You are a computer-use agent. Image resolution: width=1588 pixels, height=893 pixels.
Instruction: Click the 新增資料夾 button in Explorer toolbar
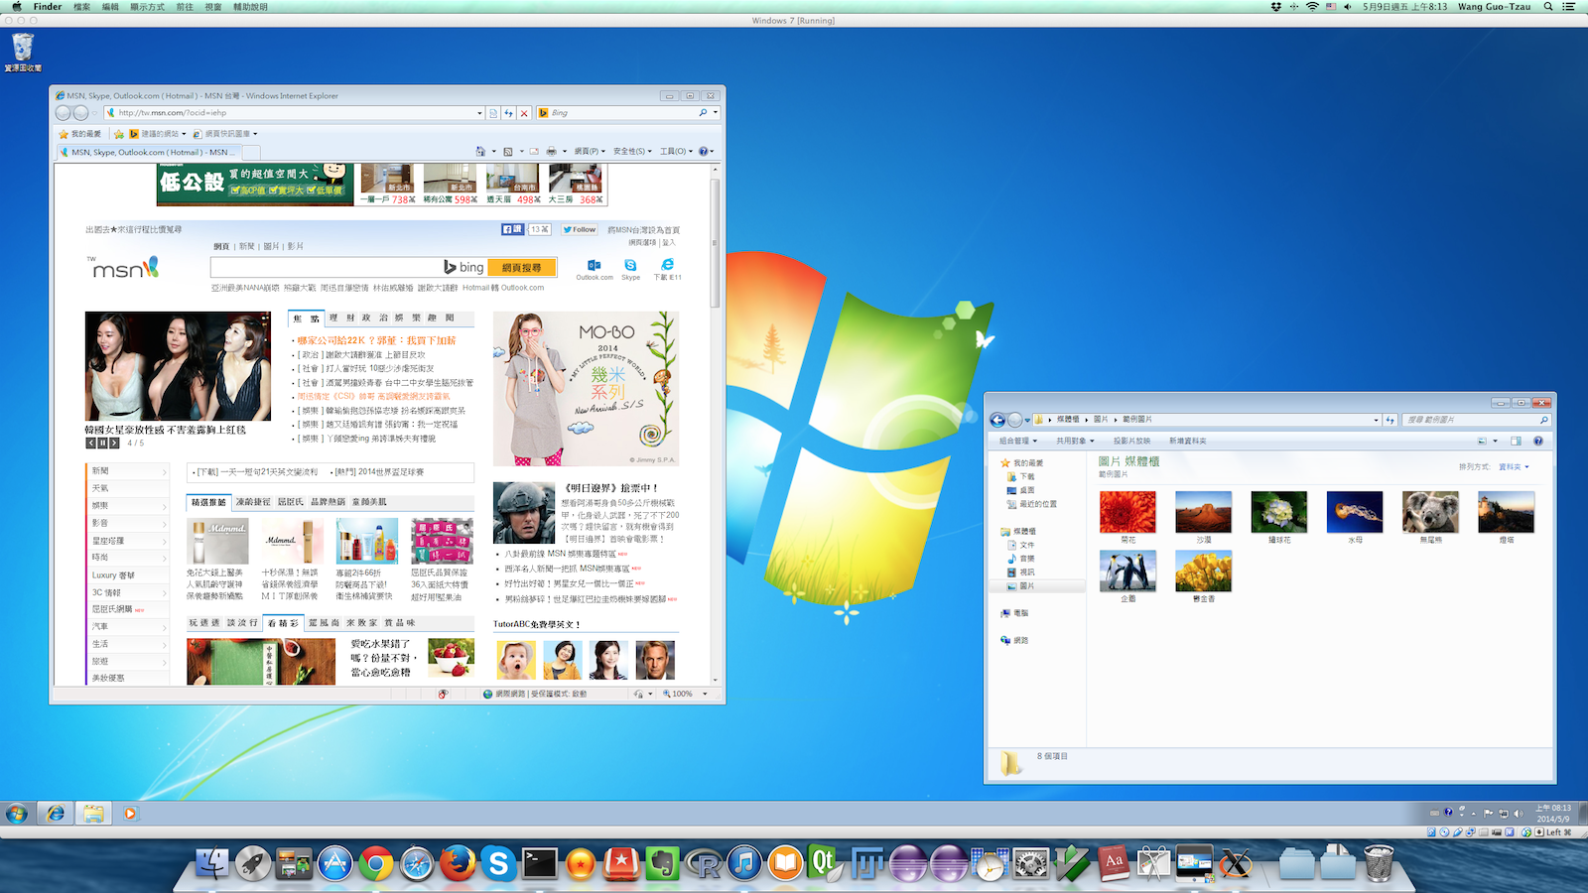[x=1188, y=440]
